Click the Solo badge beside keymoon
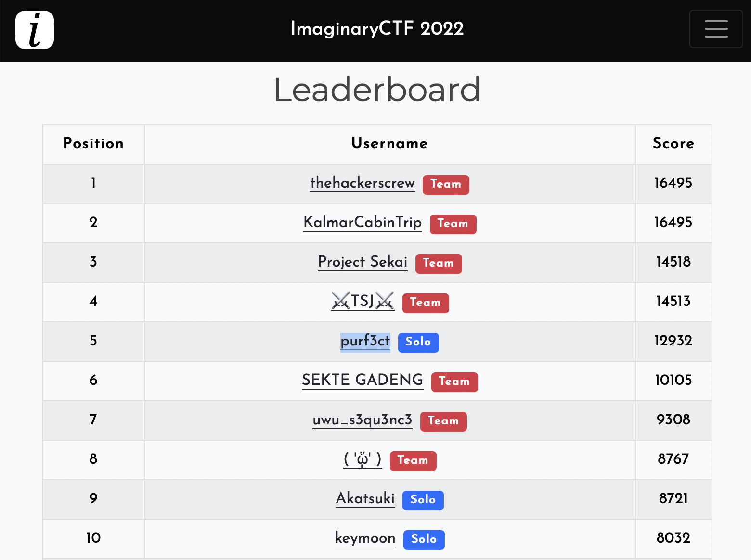Viewport: 751px width, 560px height. point(424,540)
